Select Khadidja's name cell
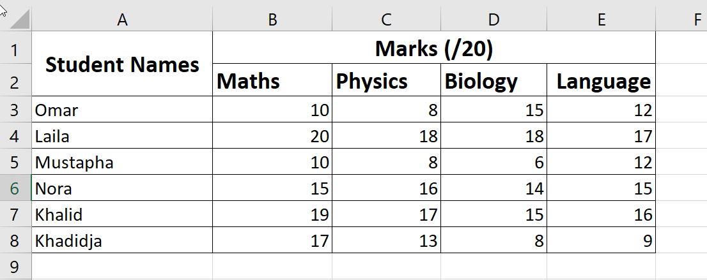Image resolution: width=707 pixels, height=280 pixels. (x=122, y=240)
